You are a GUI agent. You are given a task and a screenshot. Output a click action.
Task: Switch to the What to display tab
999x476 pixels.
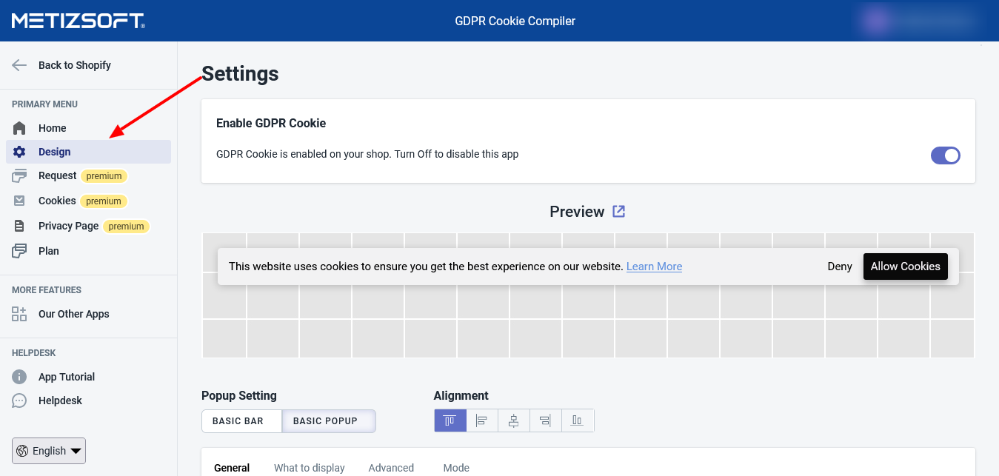[x=310, y=468]
